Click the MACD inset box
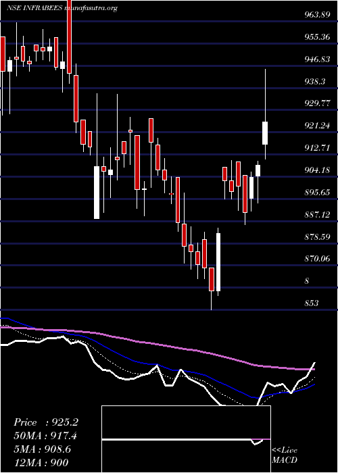The width and height of the screenshot is (338, 473). pyautogui.click(x=186, y=439)
